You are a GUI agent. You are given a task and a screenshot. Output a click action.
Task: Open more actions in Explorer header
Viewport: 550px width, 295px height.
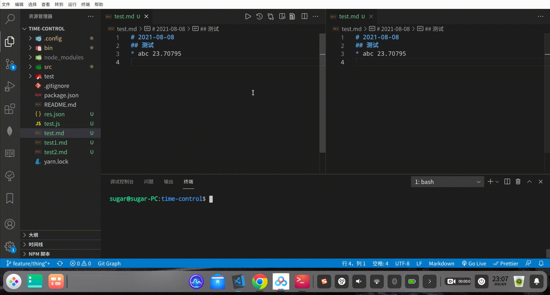coord(91,16)
